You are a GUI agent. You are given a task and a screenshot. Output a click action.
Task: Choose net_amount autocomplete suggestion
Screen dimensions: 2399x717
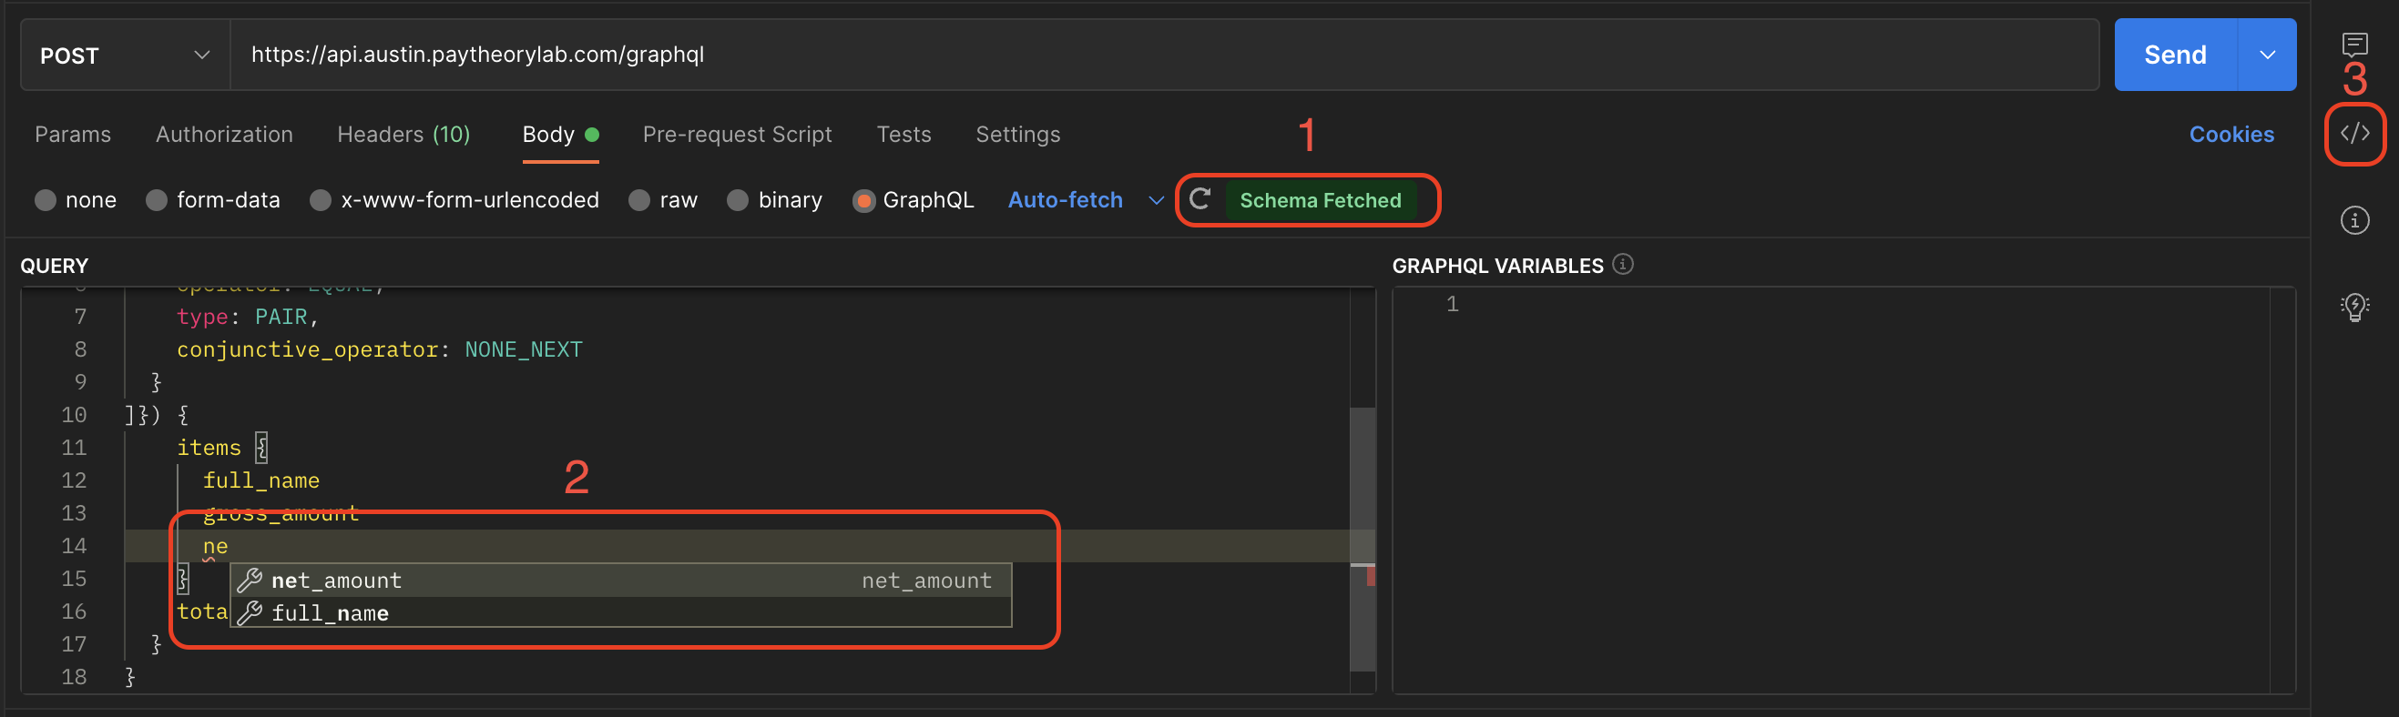(x=621, y=581)
